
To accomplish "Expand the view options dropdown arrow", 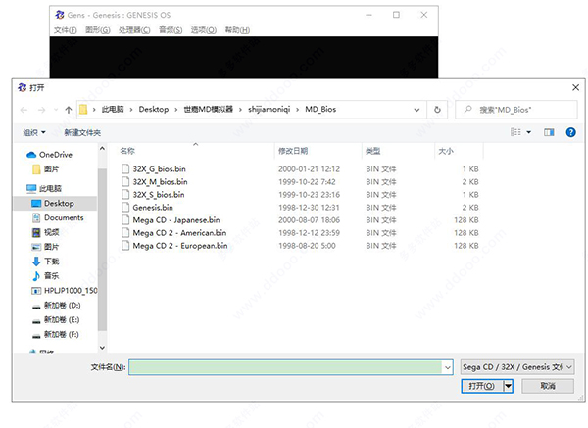I will 529,132.
